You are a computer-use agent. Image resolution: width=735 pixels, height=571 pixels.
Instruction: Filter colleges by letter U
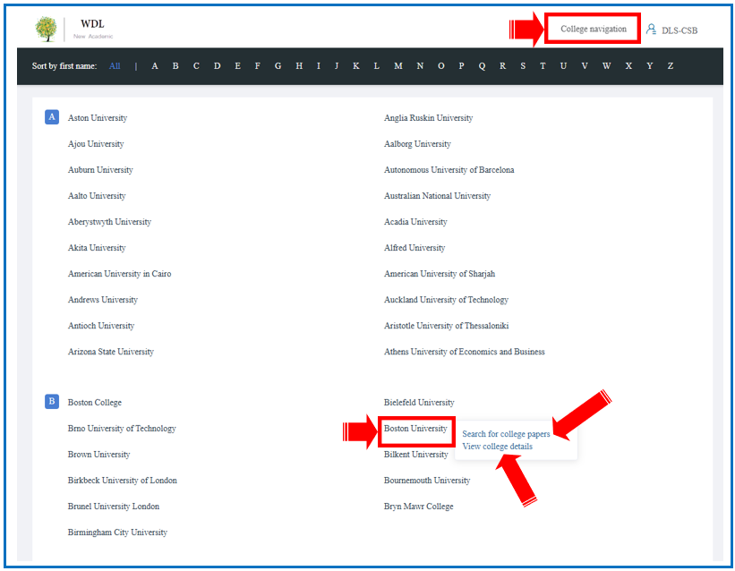[563, 66]
